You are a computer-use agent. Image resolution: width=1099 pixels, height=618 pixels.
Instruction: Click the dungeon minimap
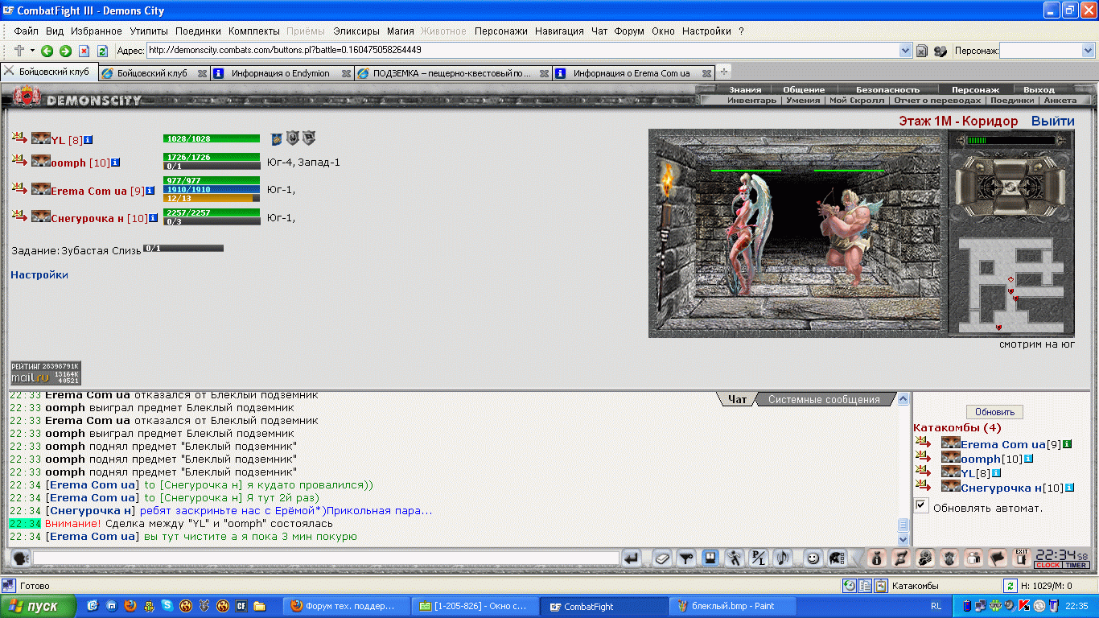[1011, 285]
